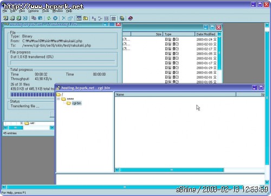271x196 pixels.
Task: Click the file progress bar in transfer dialog
Action: click(63, 63)
